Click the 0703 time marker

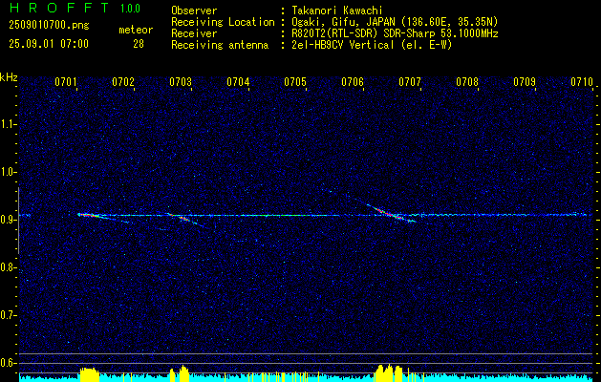[x=181, y=81]
